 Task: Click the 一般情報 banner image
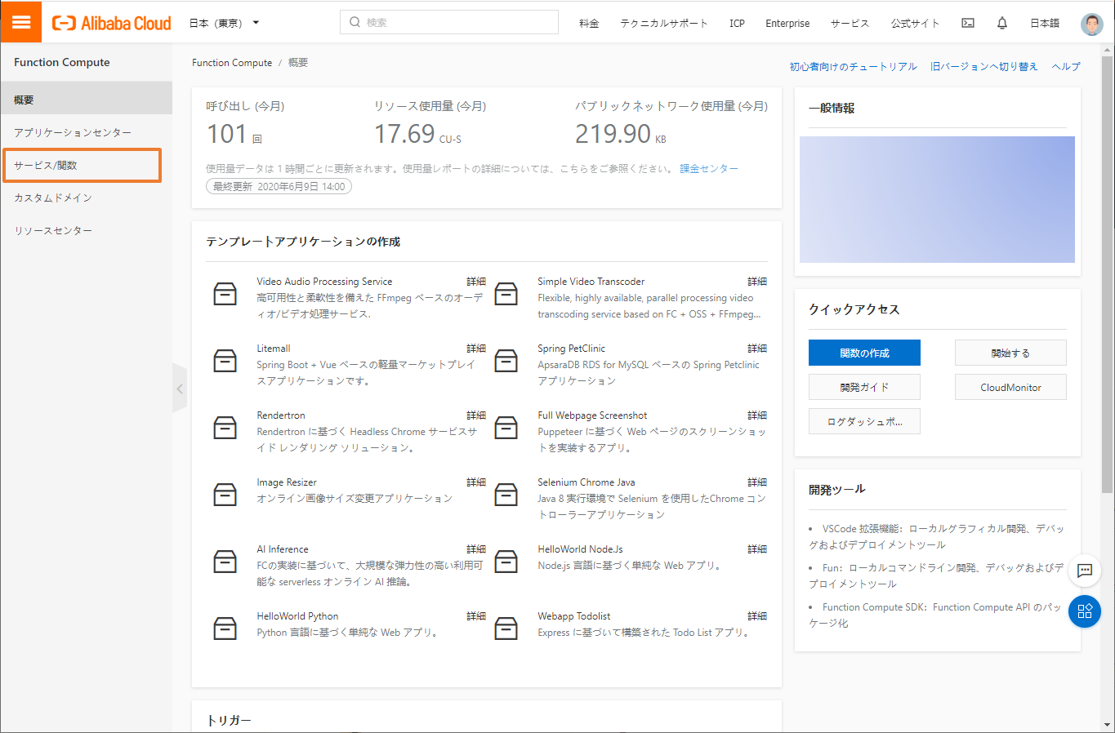(937, 199)
